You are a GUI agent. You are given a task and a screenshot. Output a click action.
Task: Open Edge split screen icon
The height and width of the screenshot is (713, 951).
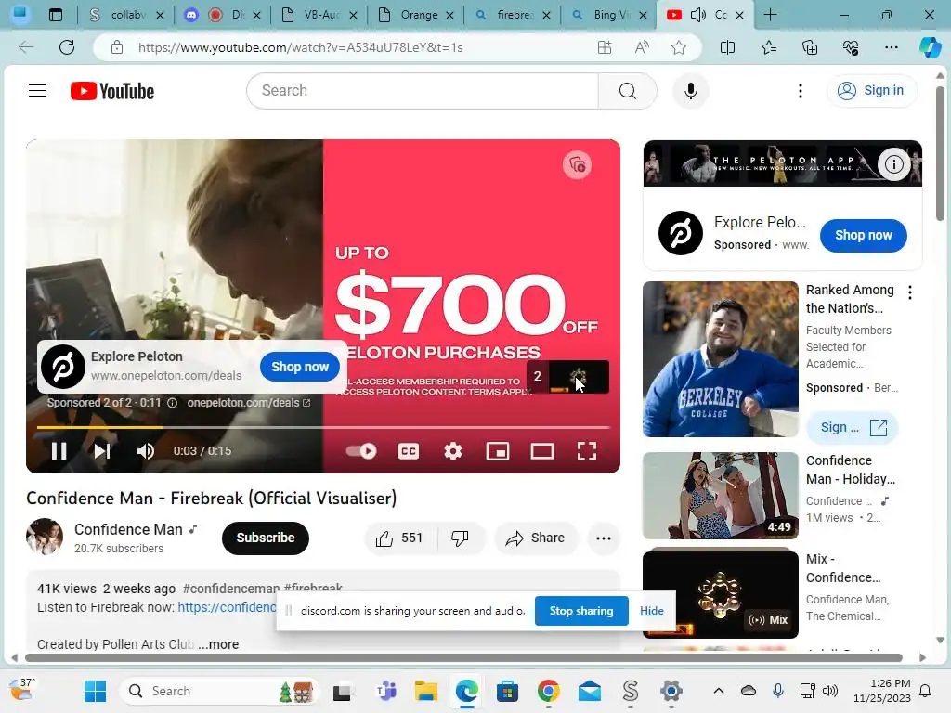coord(727,47)
